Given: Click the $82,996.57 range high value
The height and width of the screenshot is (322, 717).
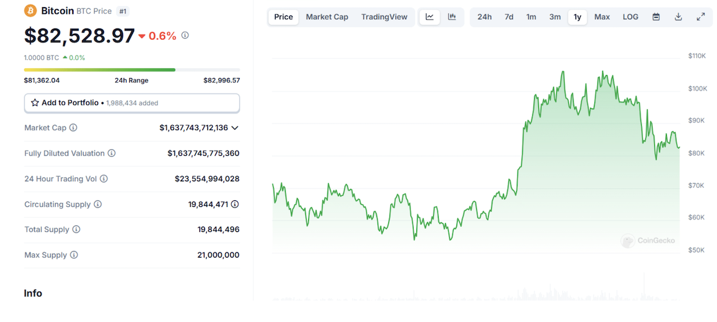Looking at the screenshot, I should 222,80.
